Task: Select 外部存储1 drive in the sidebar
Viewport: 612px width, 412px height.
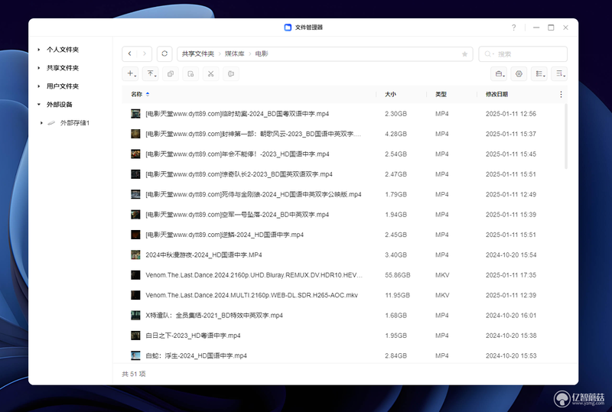Action: (x=75, y=123)
